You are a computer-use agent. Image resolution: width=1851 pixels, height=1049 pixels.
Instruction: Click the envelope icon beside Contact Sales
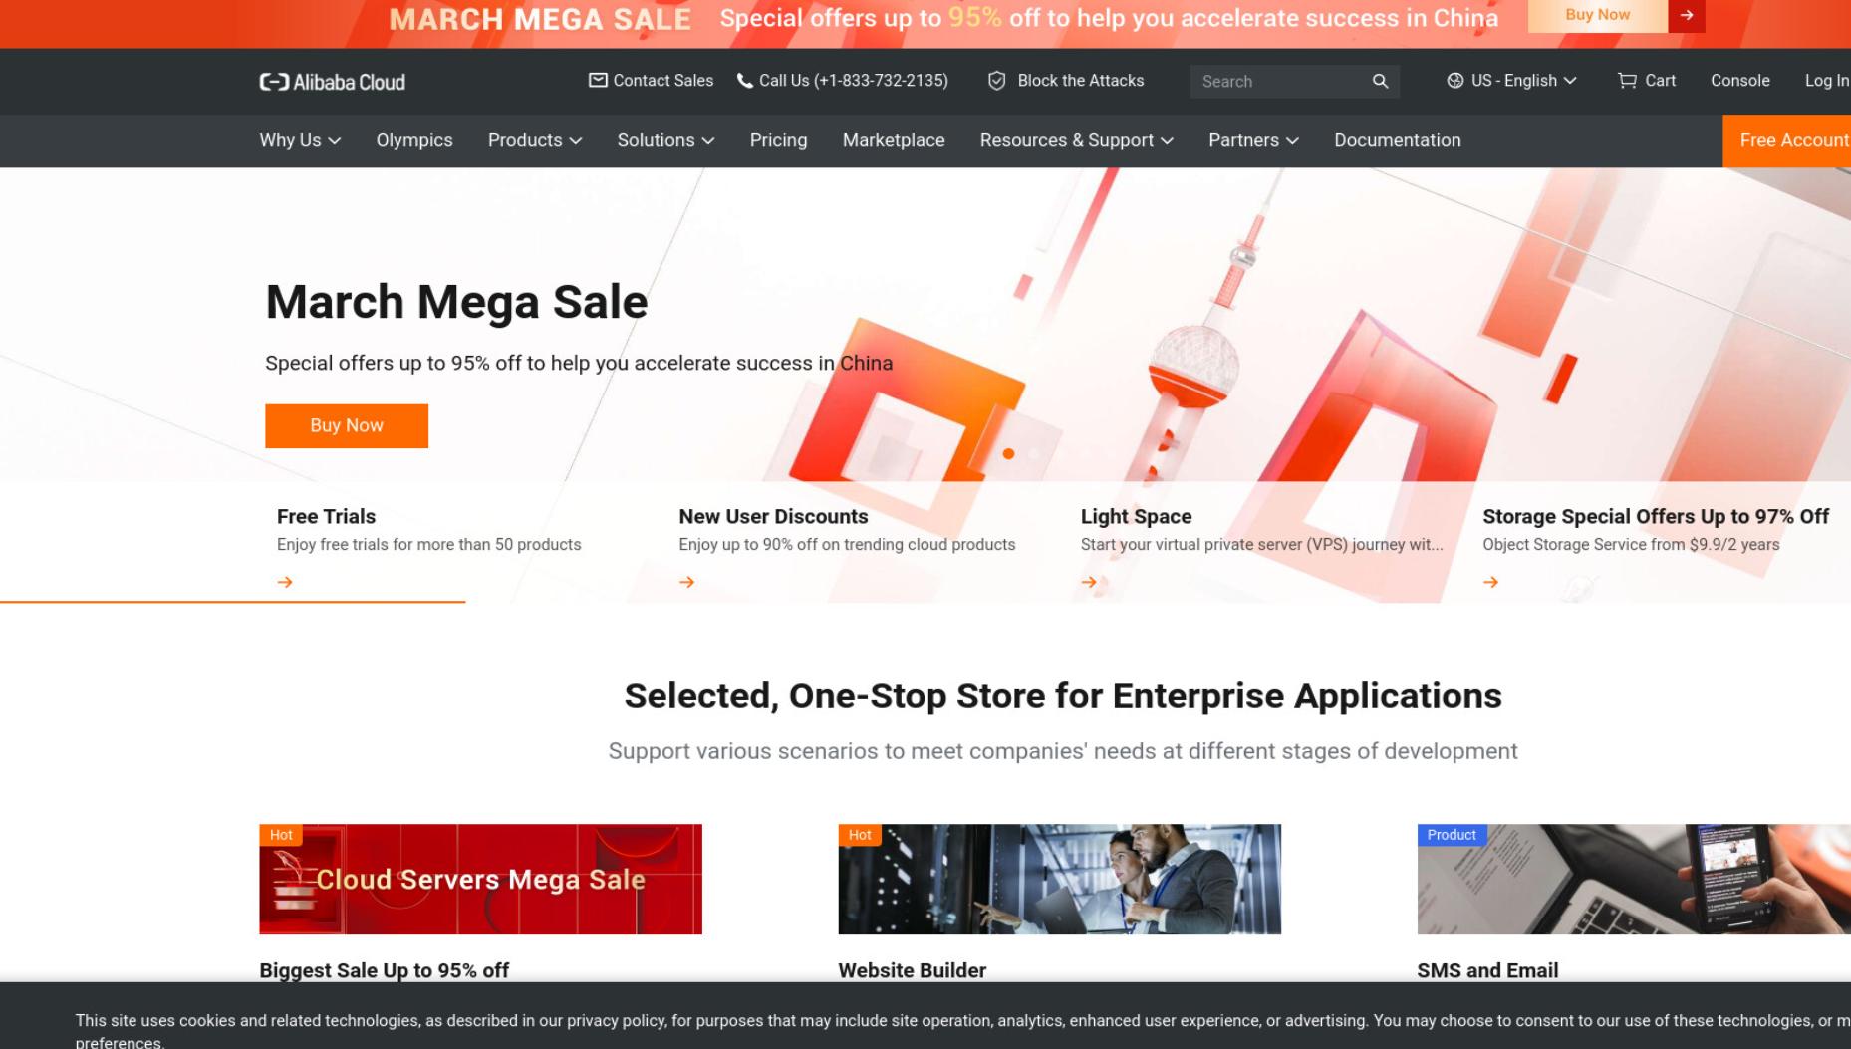point(598,80)
